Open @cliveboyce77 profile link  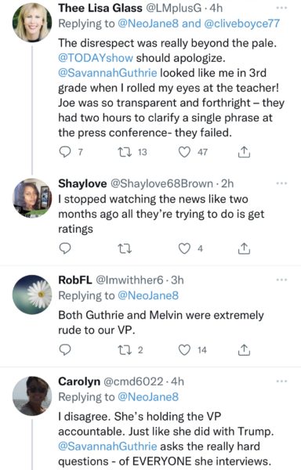click(x=241, y=23)
